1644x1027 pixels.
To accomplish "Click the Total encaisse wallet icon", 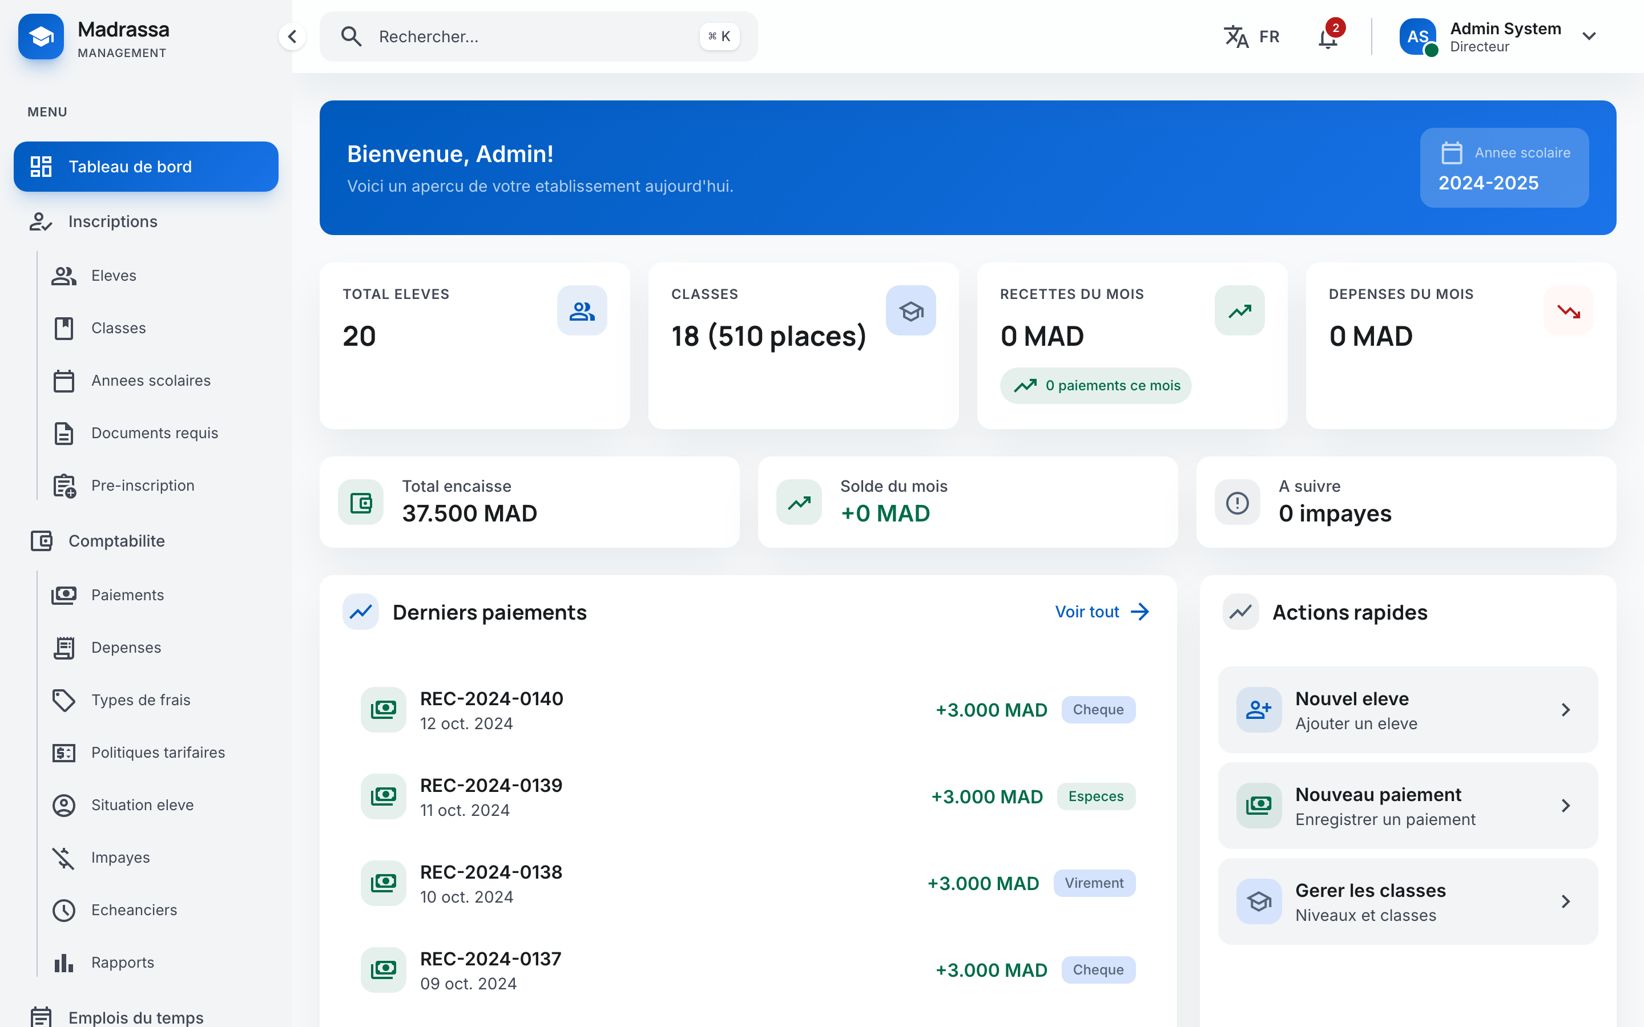I will (361, 503).
